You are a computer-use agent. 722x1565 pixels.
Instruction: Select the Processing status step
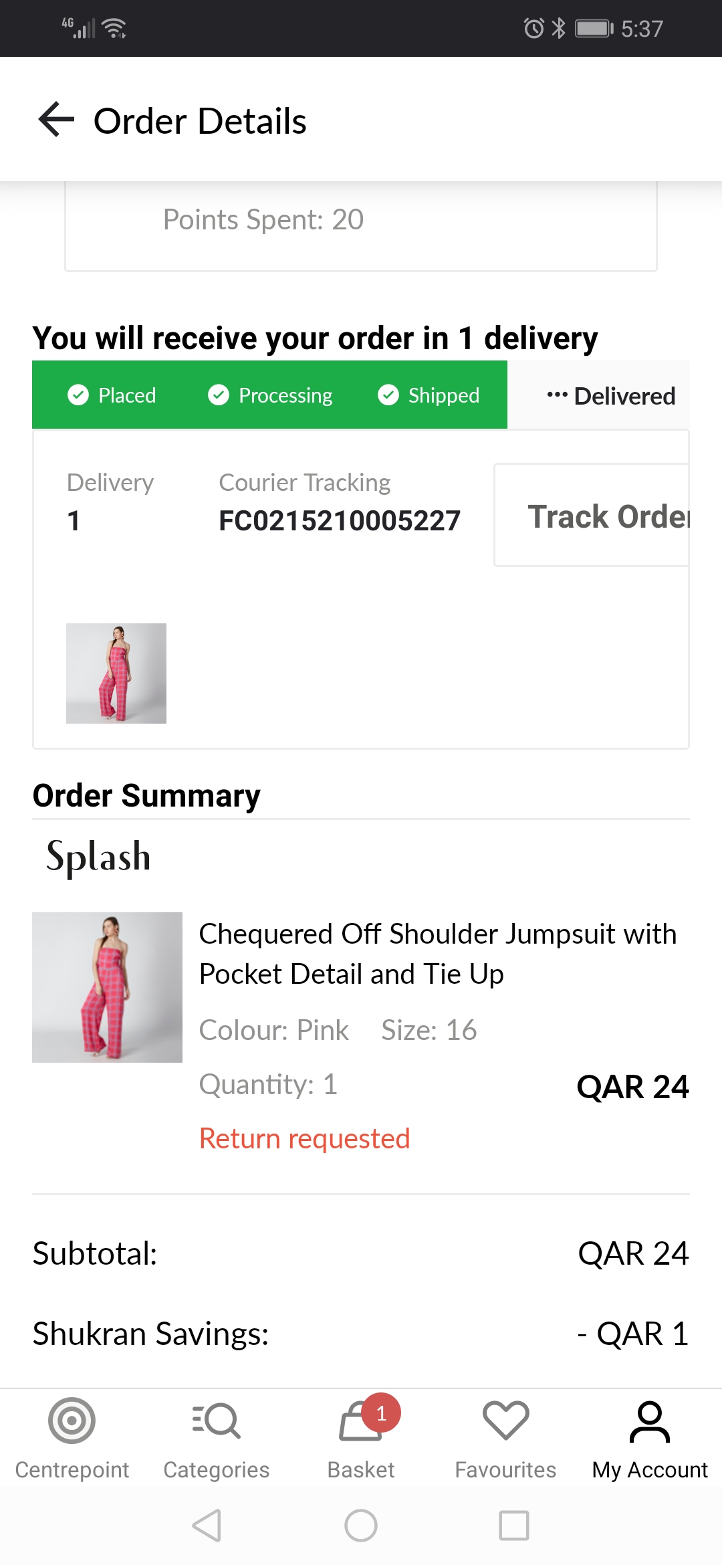[270, 395]
